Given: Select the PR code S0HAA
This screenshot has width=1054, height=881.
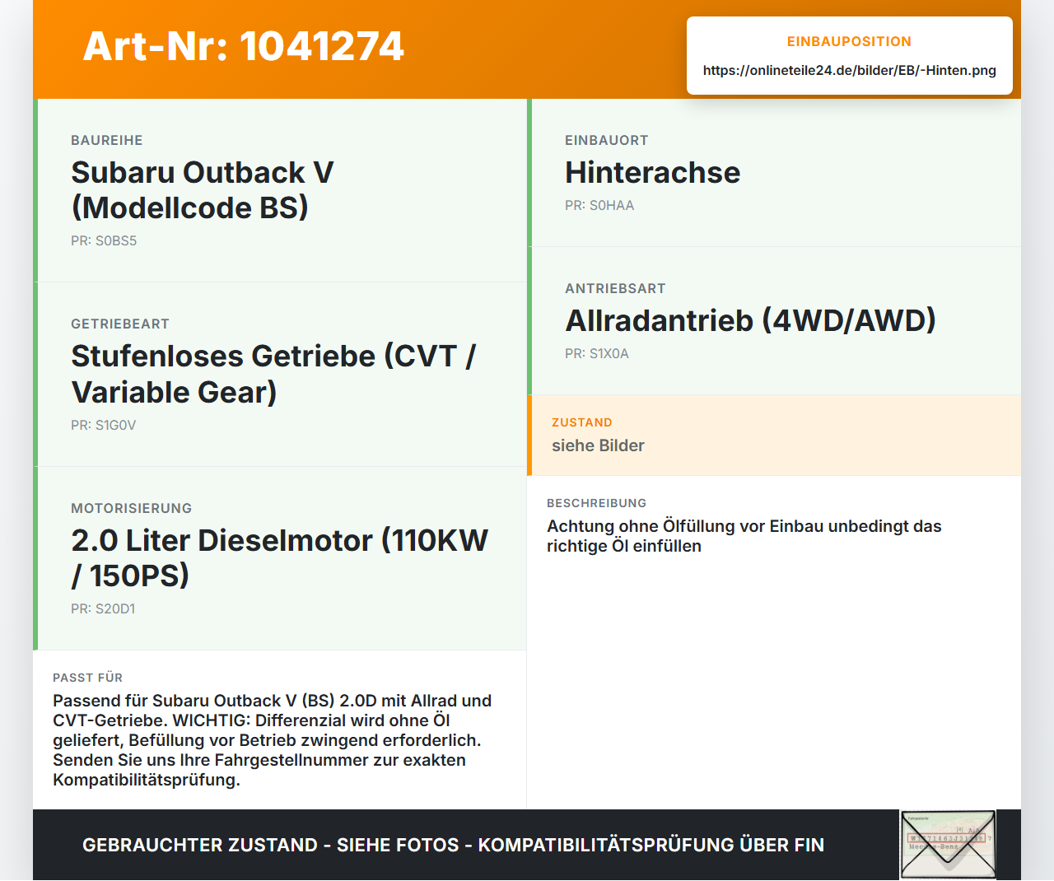Looking at the screenshot, I should (x=599, y=205).
